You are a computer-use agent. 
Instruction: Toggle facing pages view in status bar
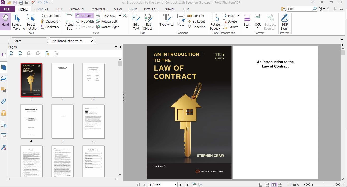point(274,185)
